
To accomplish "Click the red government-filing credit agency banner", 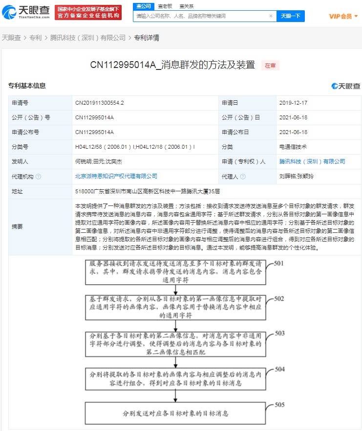I will (88, 12).
